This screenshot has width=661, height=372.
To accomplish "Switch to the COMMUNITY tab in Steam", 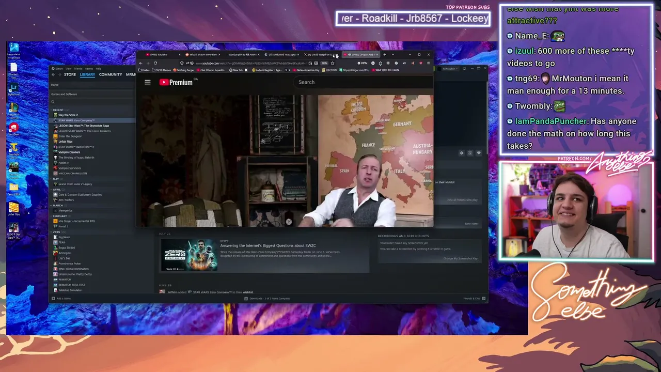I will pos(111,74).
